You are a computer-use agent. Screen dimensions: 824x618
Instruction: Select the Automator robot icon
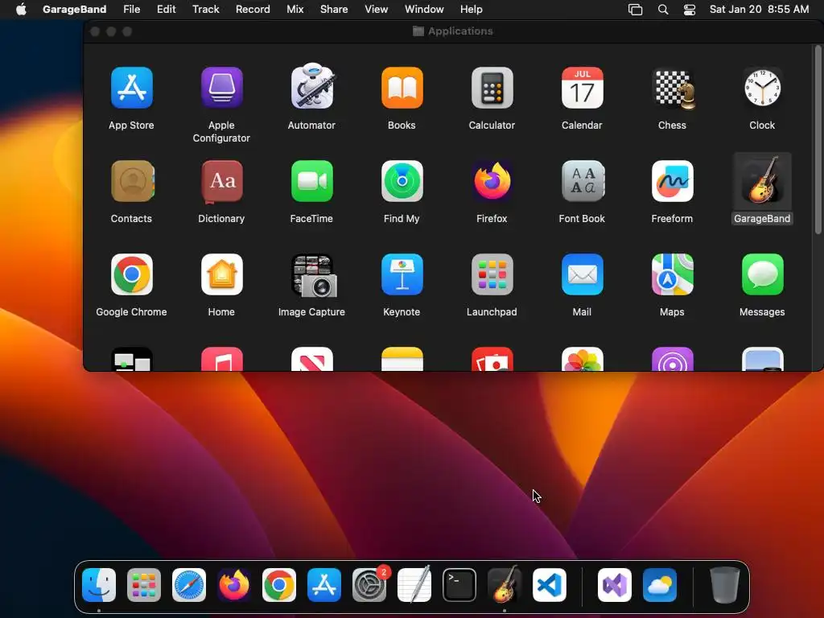(x=312, y=87)
